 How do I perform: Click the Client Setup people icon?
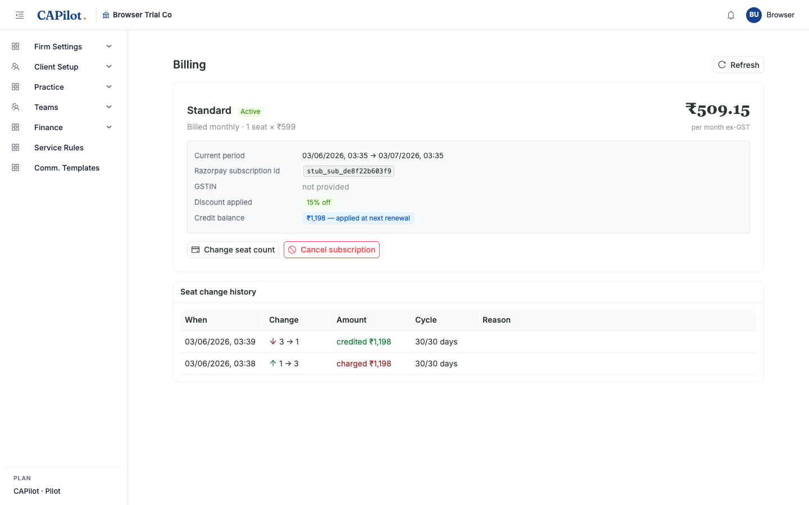(16, 67)
